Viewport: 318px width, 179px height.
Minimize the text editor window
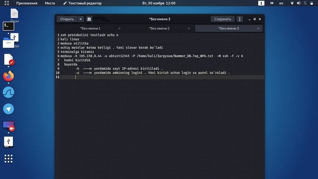tap(249, 19)
